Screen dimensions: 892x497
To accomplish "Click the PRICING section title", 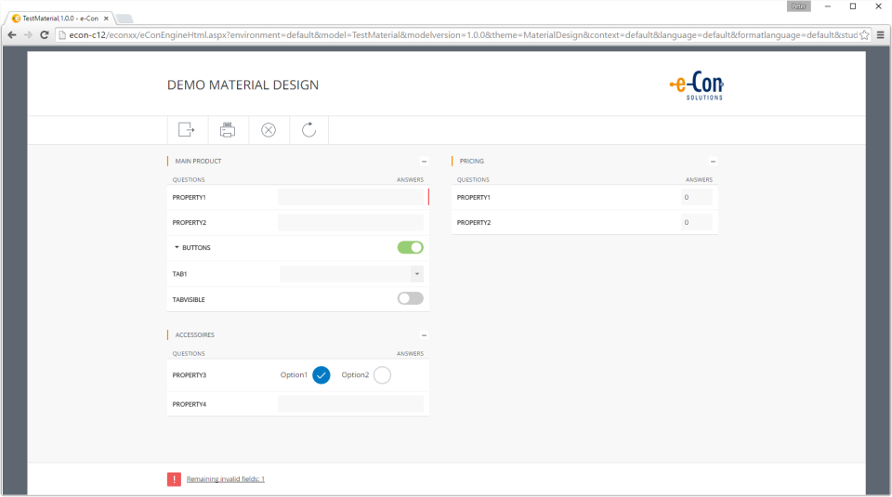I will (x=472, y=162).
